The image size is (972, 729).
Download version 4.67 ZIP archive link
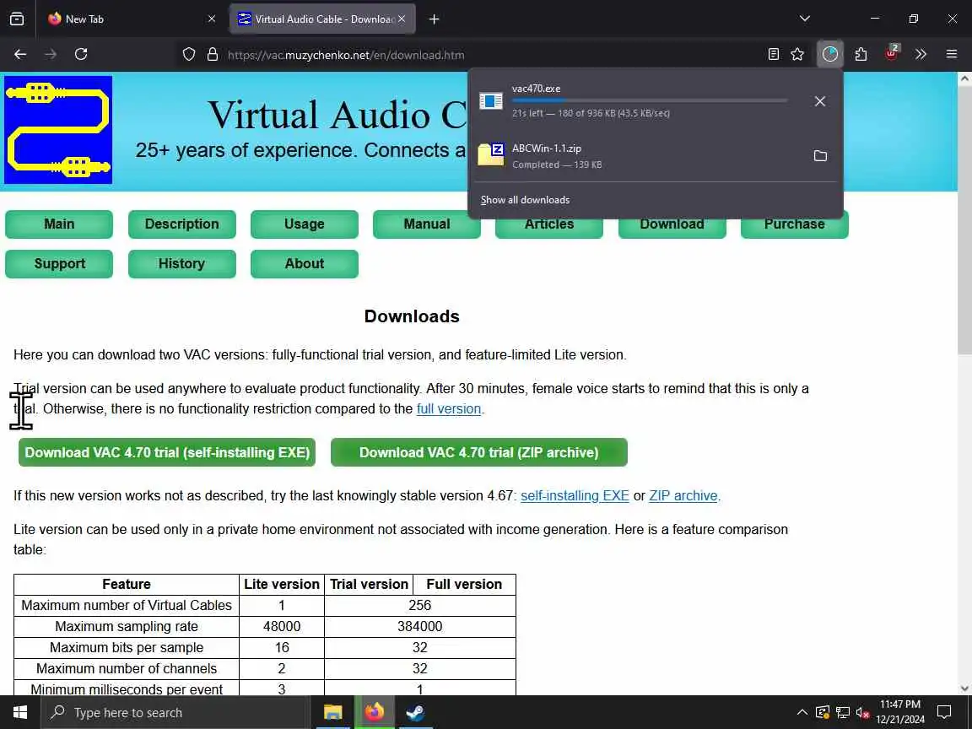[x=683, y=496]
